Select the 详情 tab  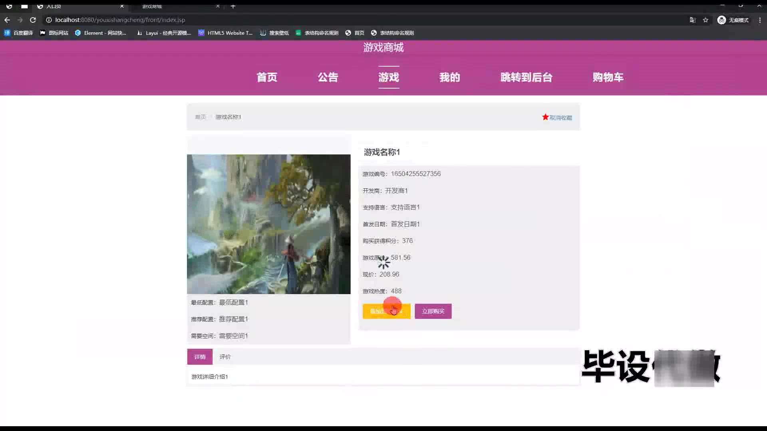pos(200,357)
